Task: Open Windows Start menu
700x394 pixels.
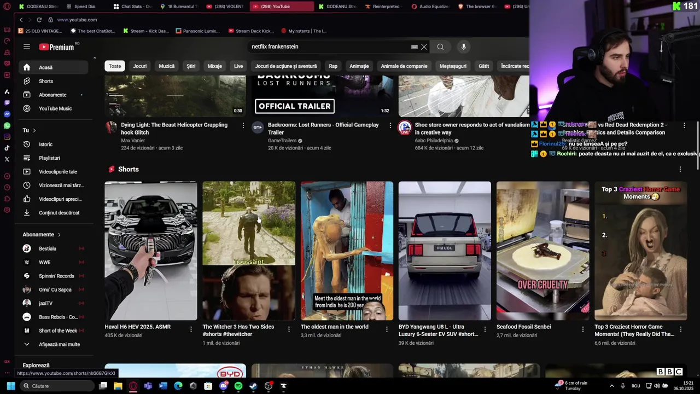Action: point(10,386)
